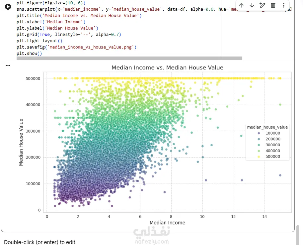This screenshot has width=303, height=245.
Task: Click the 'Median House Value' y-axis label
Action: tap(21, 142)
